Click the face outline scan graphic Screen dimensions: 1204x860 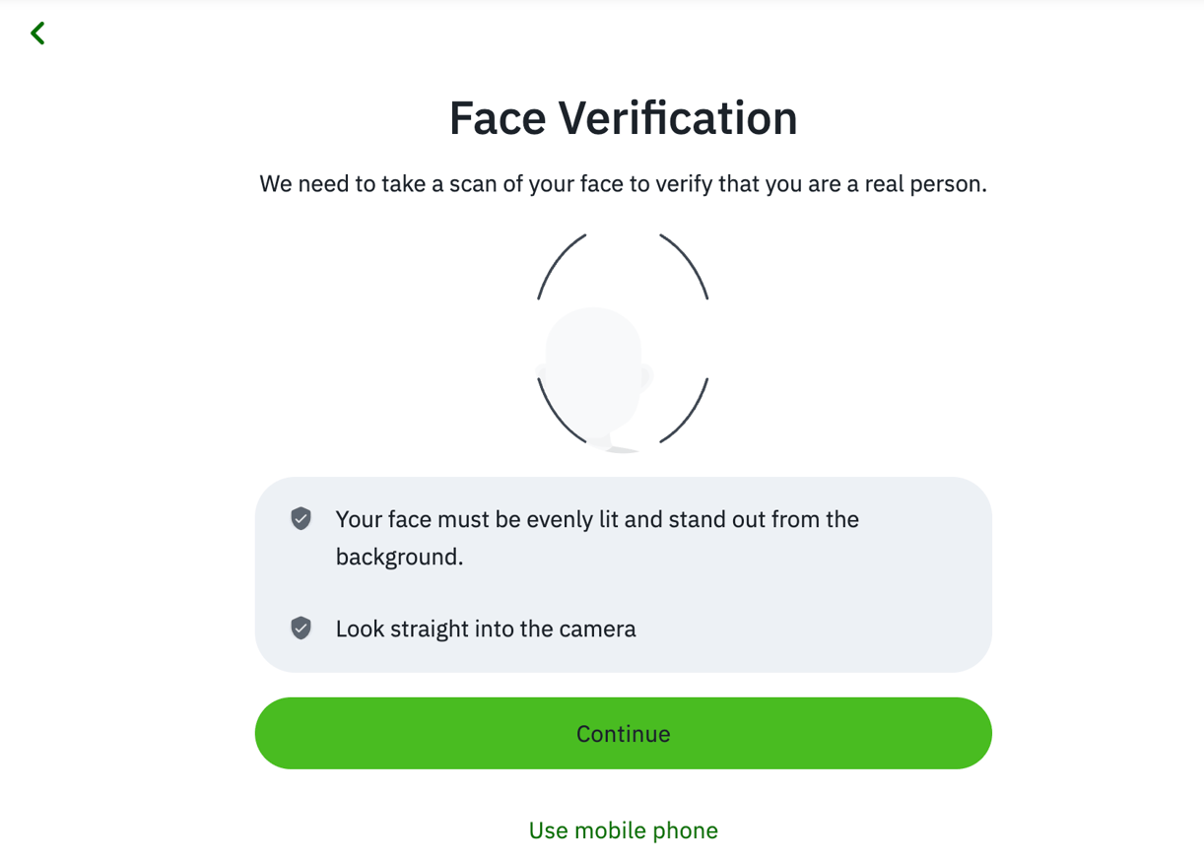click(622, 340)
